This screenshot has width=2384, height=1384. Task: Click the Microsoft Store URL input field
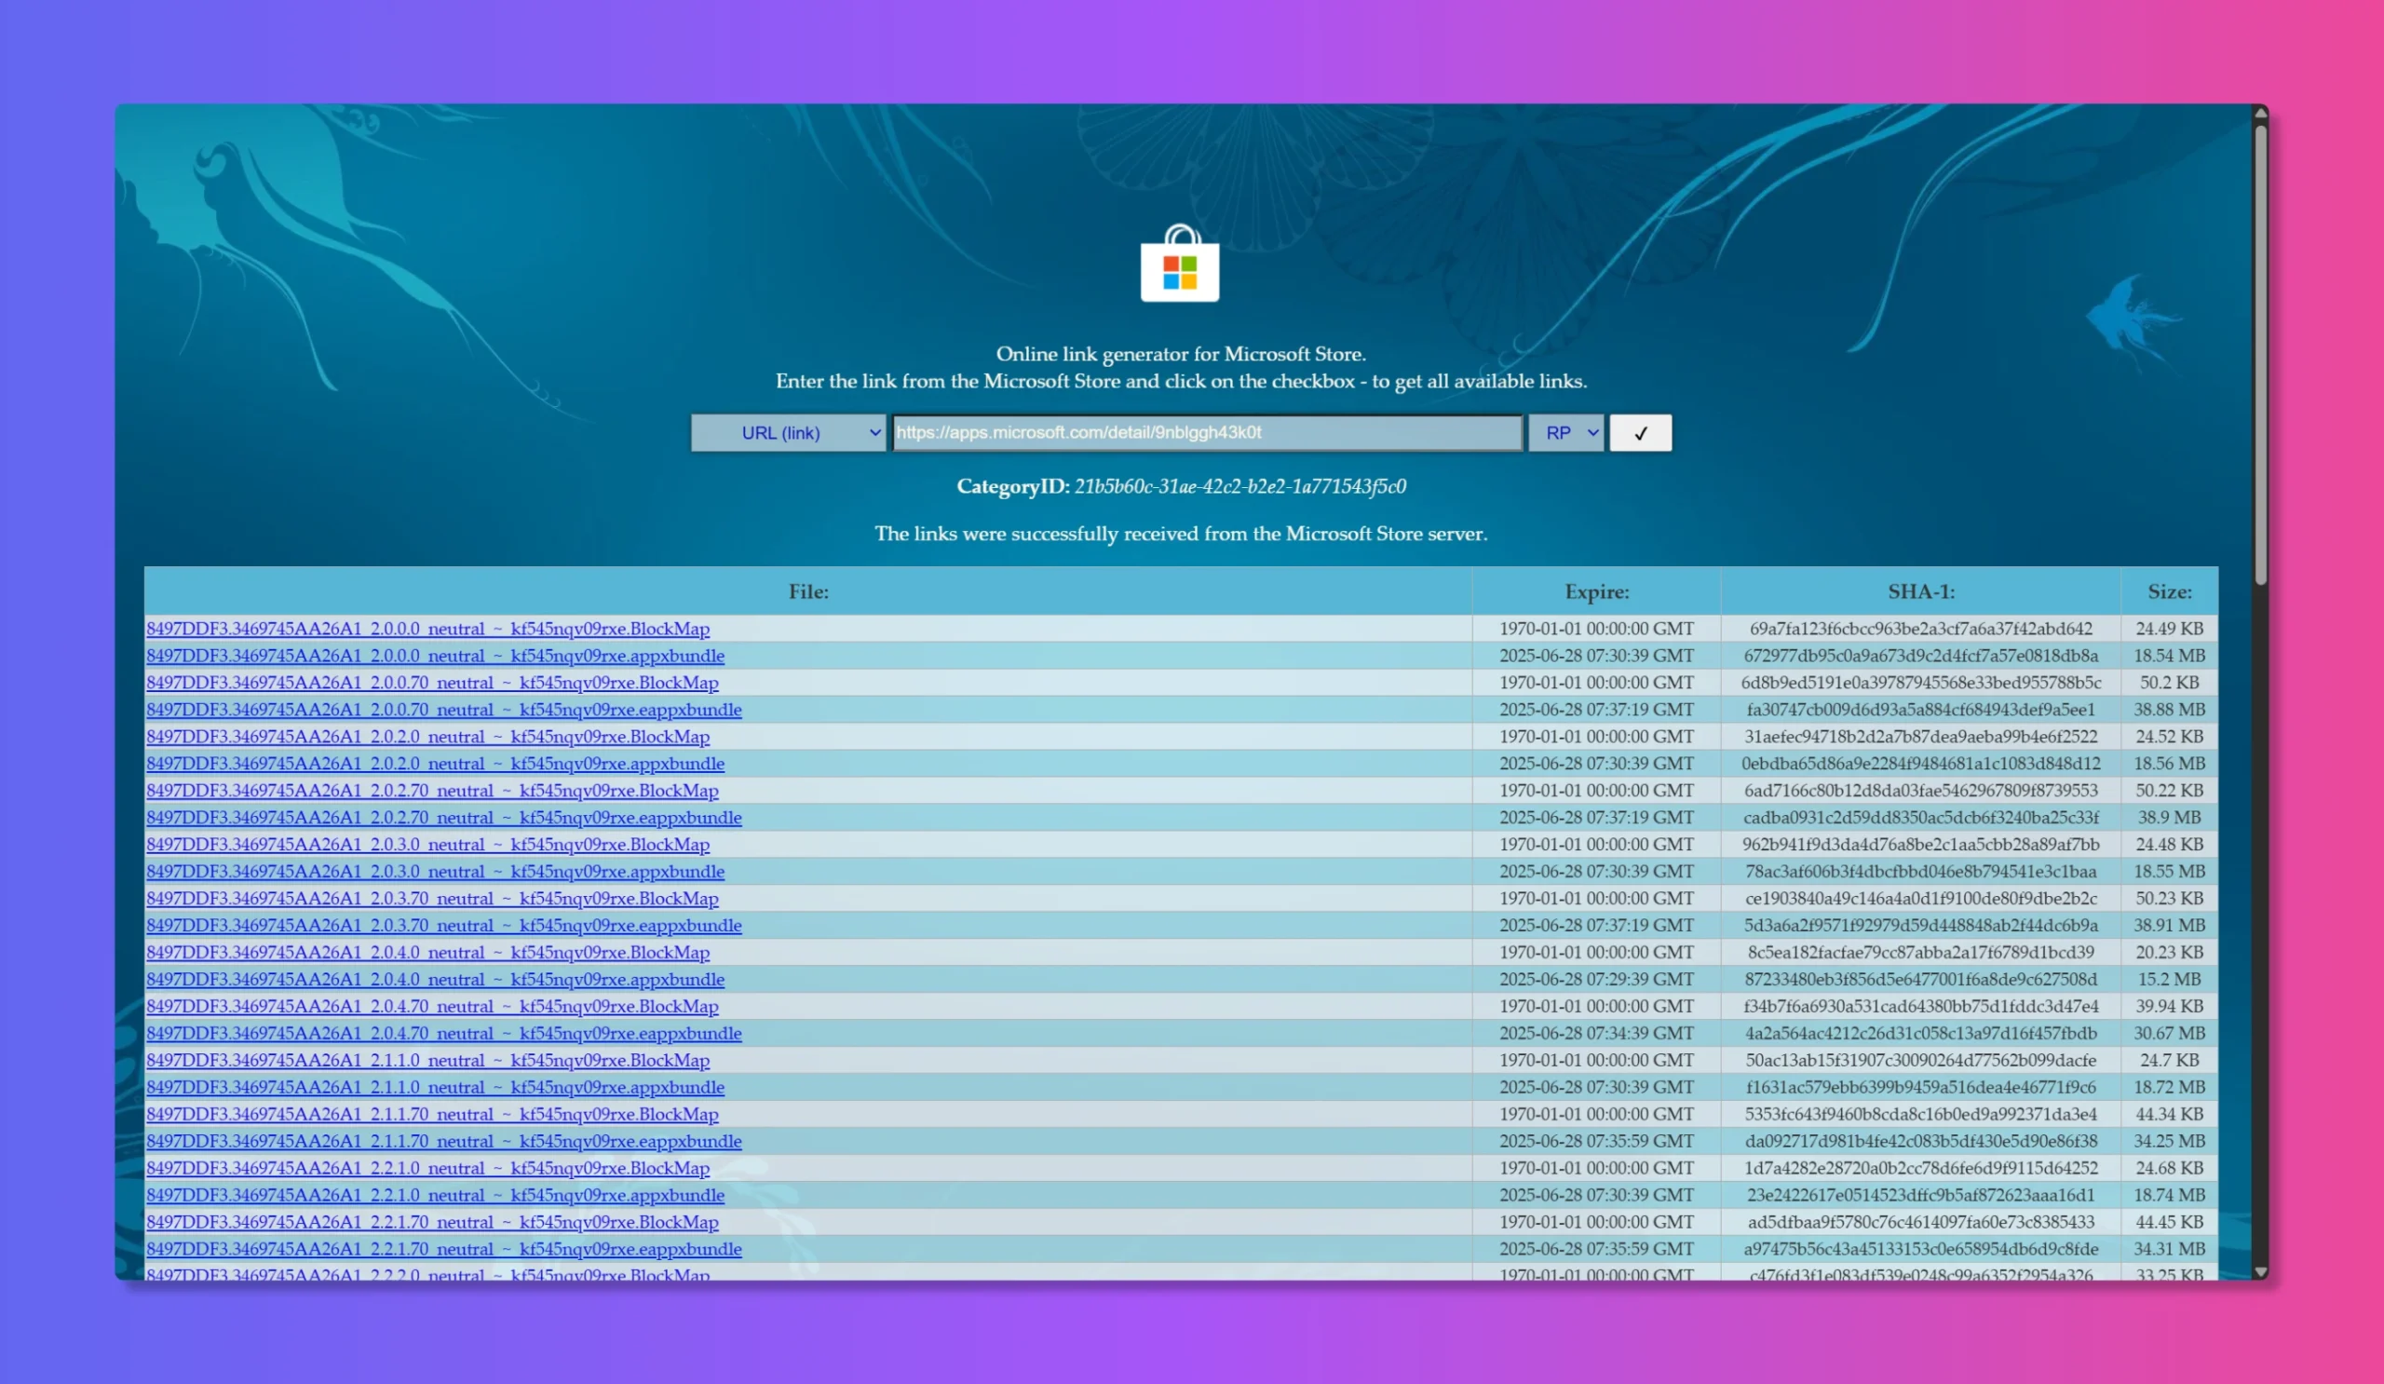pyautogui.click(x=1207, y=432)
